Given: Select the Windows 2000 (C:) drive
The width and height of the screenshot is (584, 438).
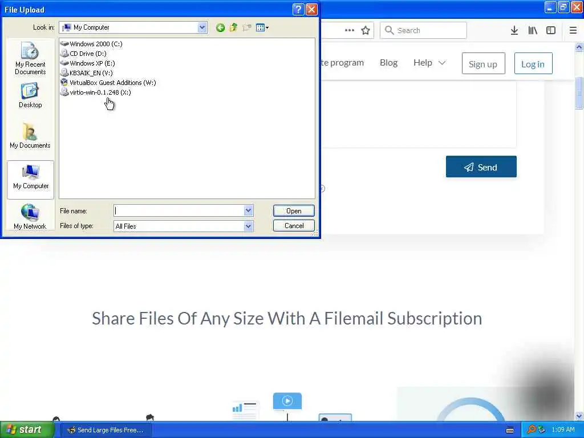Looking at the screenshot, I should point(91,44).
